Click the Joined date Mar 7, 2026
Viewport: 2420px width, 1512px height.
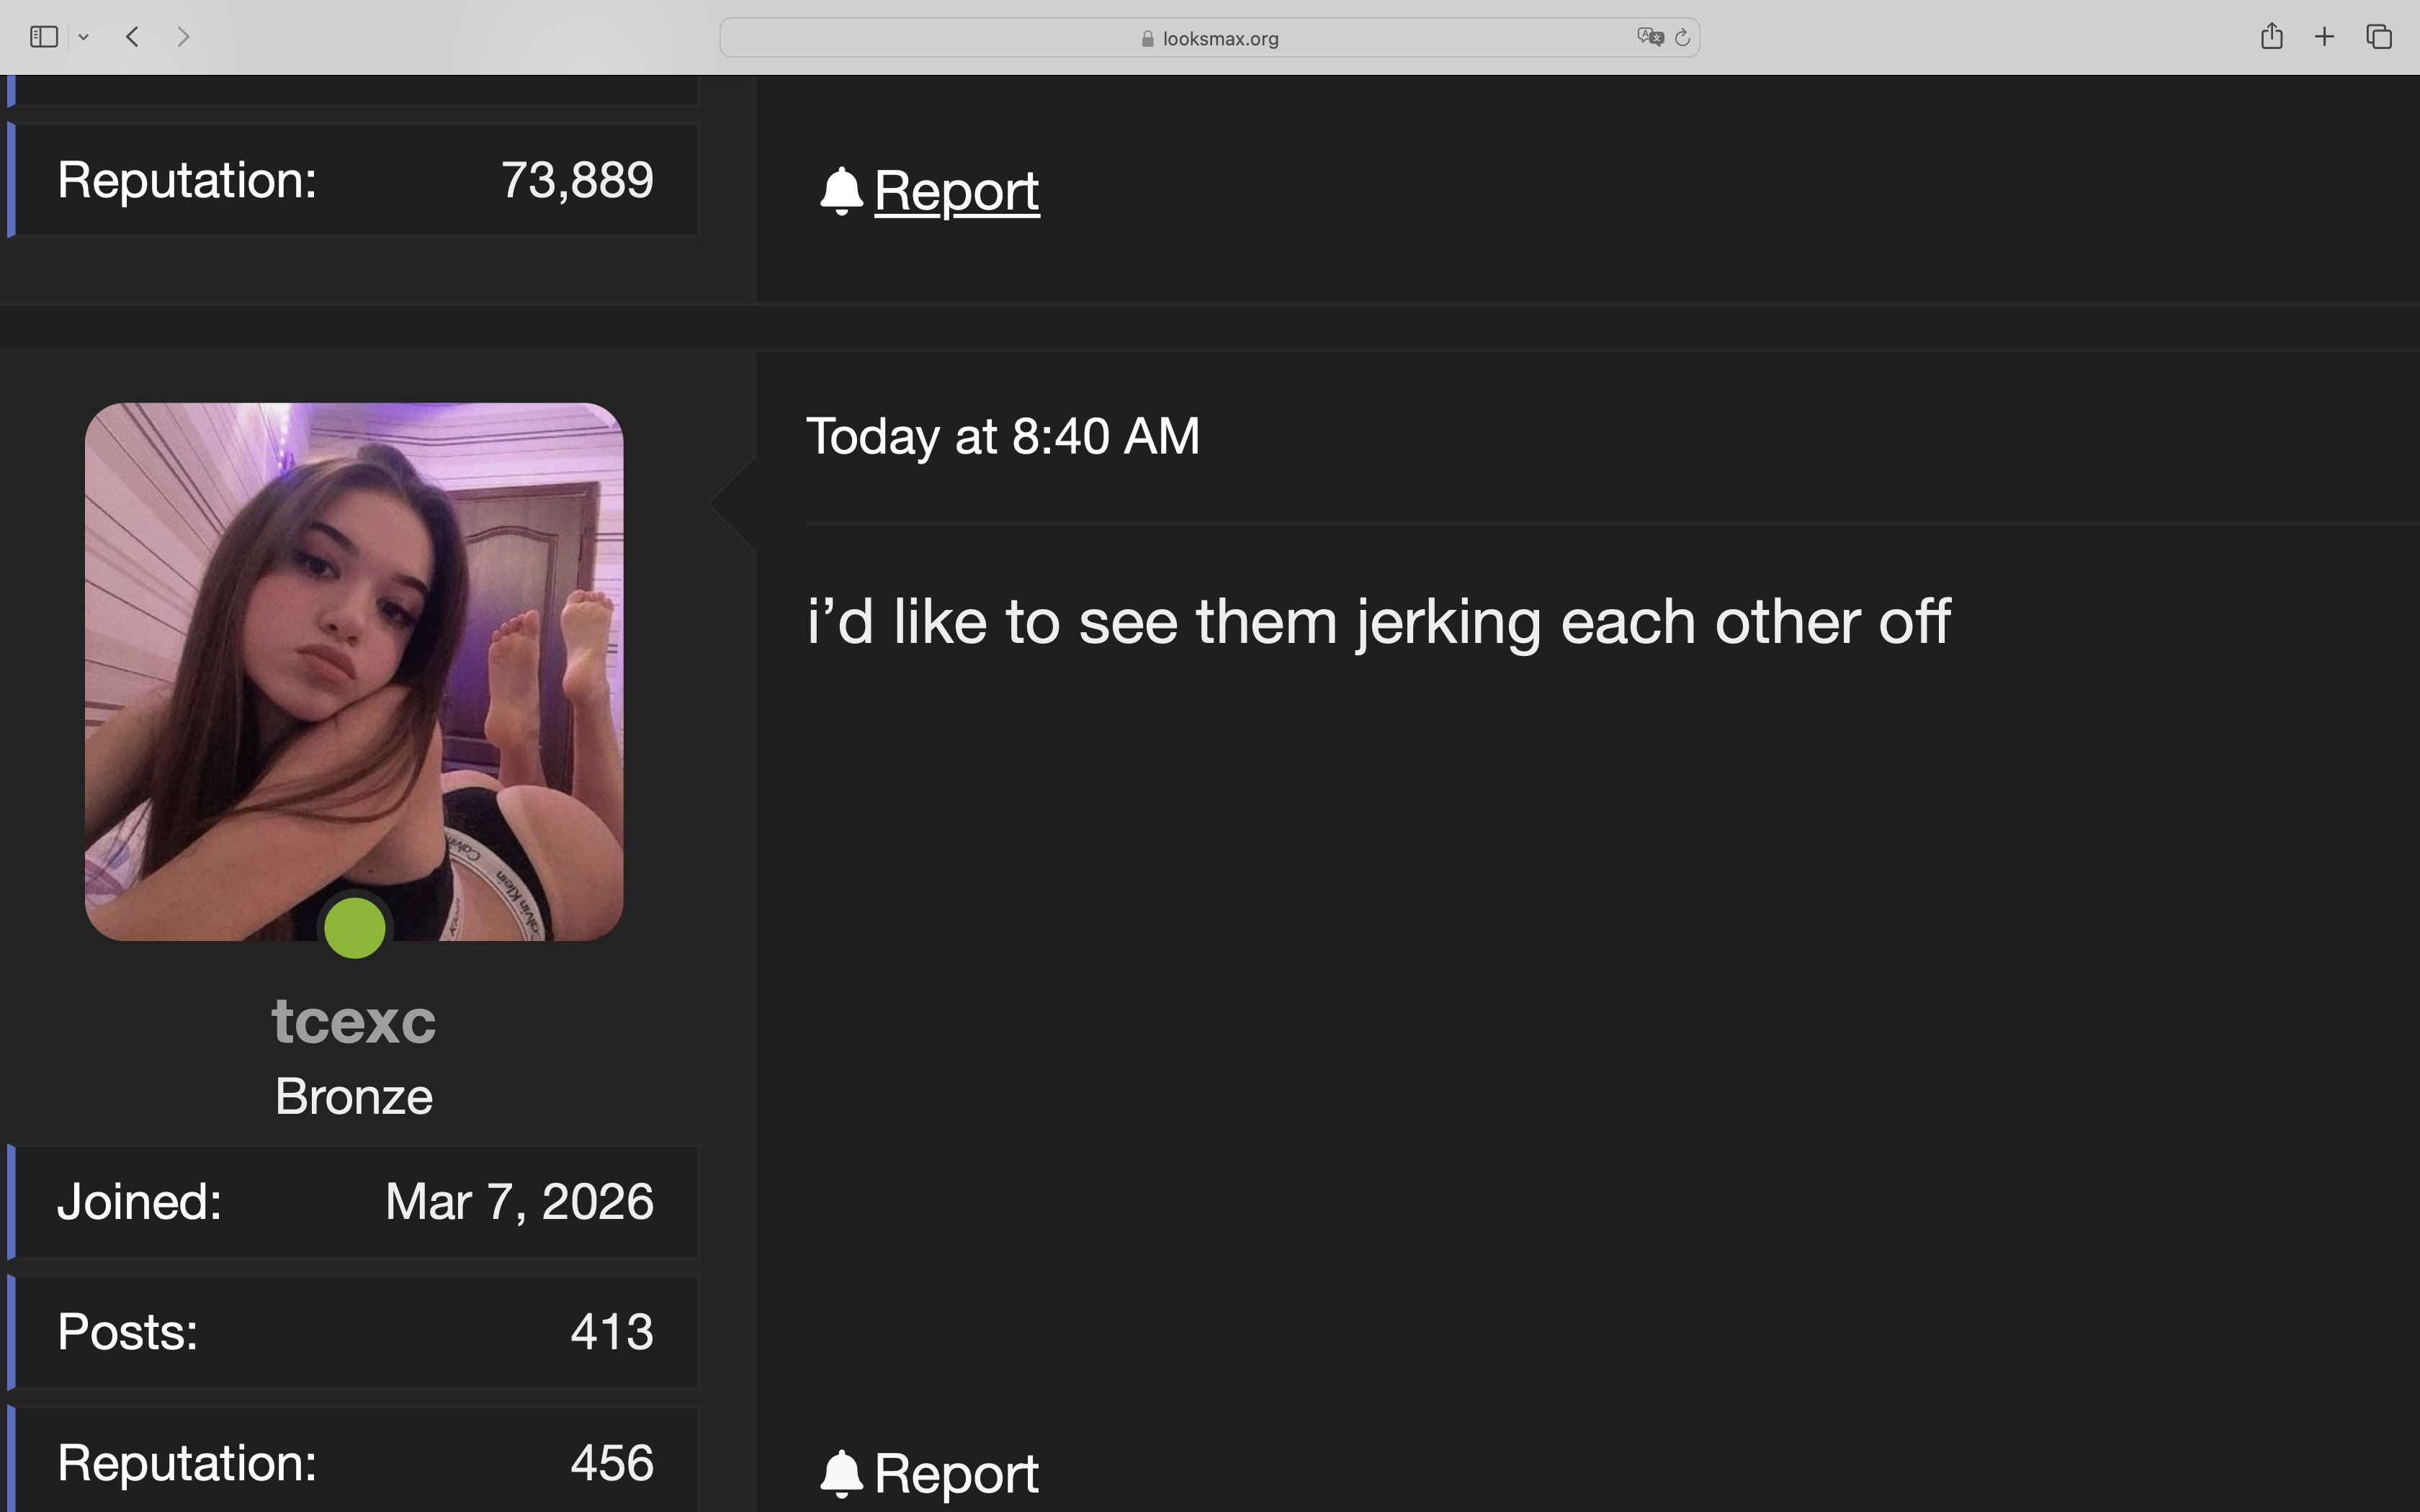(519, 1201)
